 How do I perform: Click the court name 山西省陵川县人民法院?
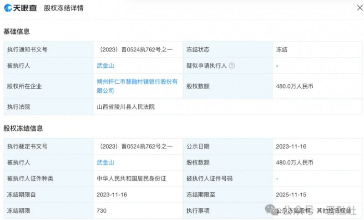coord(126,107)
